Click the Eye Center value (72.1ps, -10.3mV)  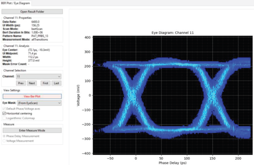[x=39, y=50]
